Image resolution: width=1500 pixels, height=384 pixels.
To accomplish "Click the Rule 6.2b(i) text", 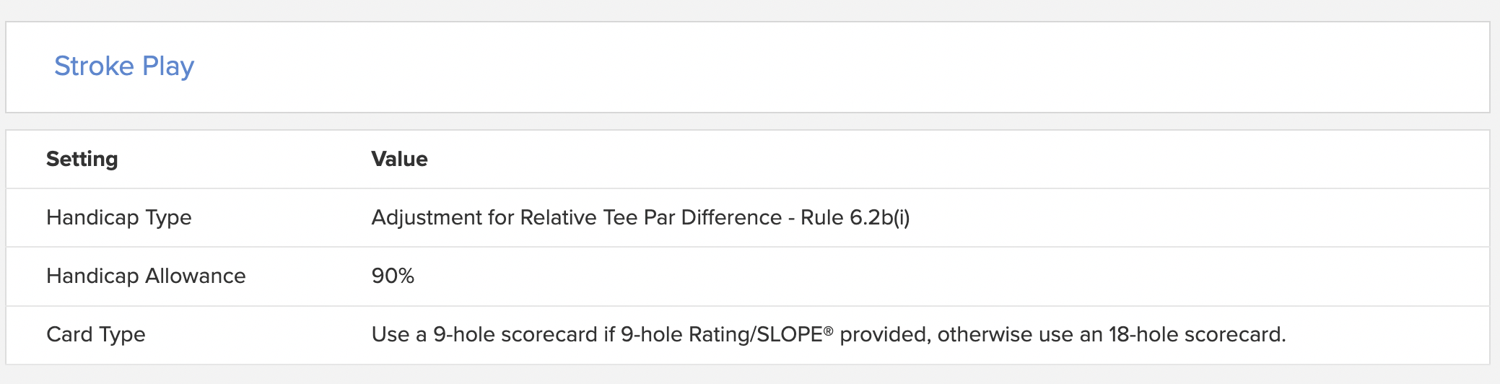I will [x=855, y=218].
